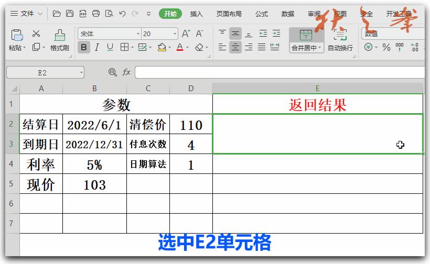
Task: Click the 返回结果 header cell
Action: click(x=318, y=104)
